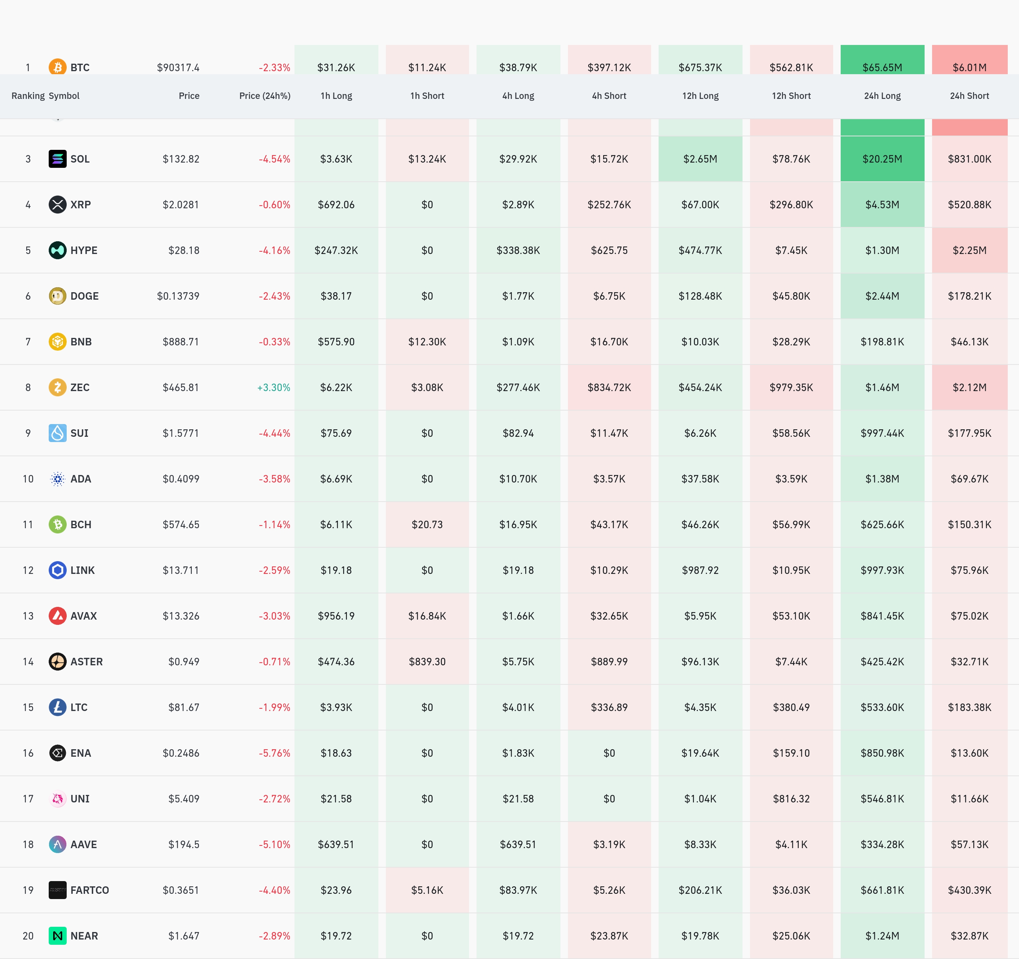
Task: Sort table by 1h Short header
Action: (x=427, y=96)
